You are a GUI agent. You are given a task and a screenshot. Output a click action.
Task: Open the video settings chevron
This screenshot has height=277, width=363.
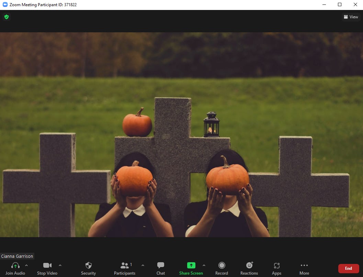(60, 265)
